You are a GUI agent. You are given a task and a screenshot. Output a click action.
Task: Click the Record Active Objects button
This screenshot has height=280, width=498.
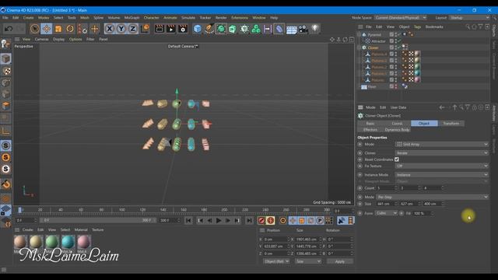tap(261, 221)
